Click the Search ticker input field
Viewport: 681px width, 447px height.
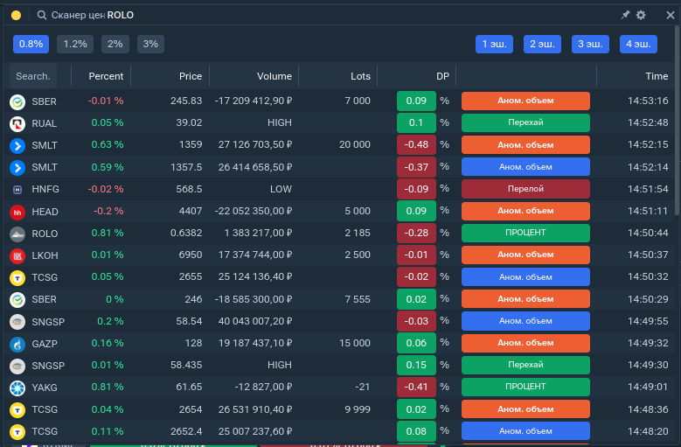34,76
